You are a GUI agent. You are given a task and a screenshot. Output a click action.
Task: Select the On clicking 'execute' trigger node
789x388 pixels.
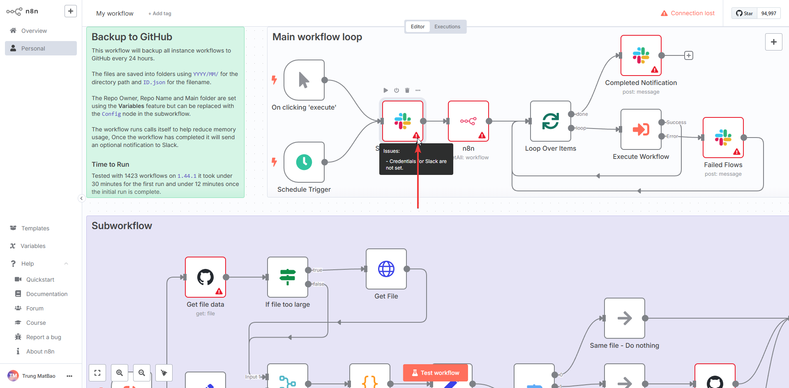click(x=304, y=80)
